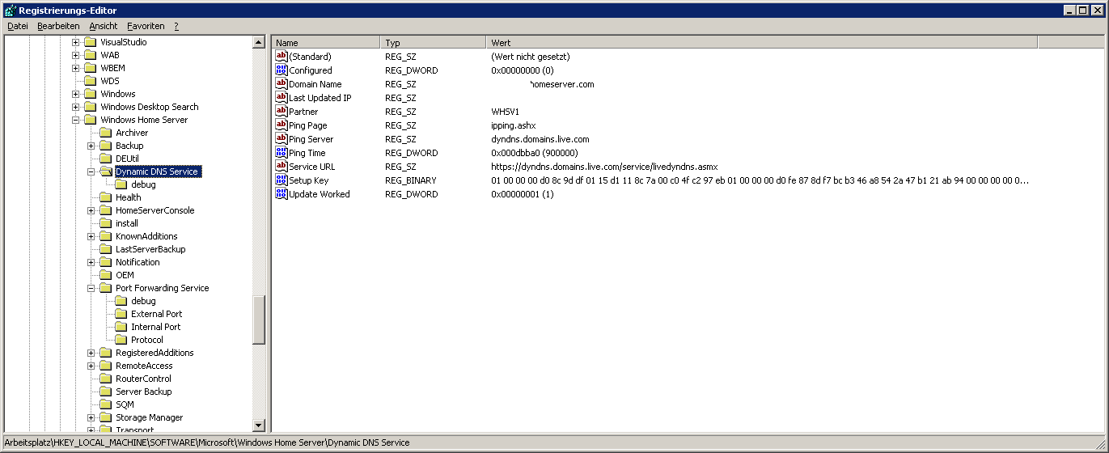Select the debug key under Dynamic DNS Service
Image resolution: width=1109 pixels, height=453 pixels.
click(143, 184)
